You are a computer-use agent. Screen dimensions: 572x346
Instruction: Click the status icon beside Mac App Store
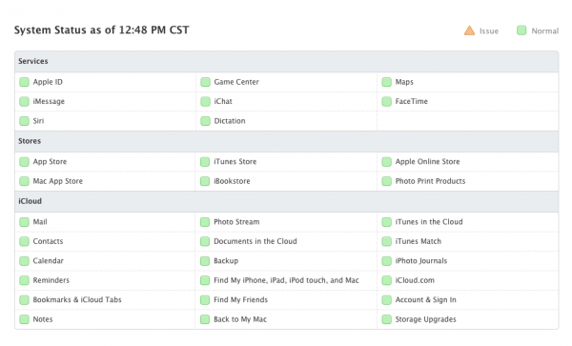(24, 181)
